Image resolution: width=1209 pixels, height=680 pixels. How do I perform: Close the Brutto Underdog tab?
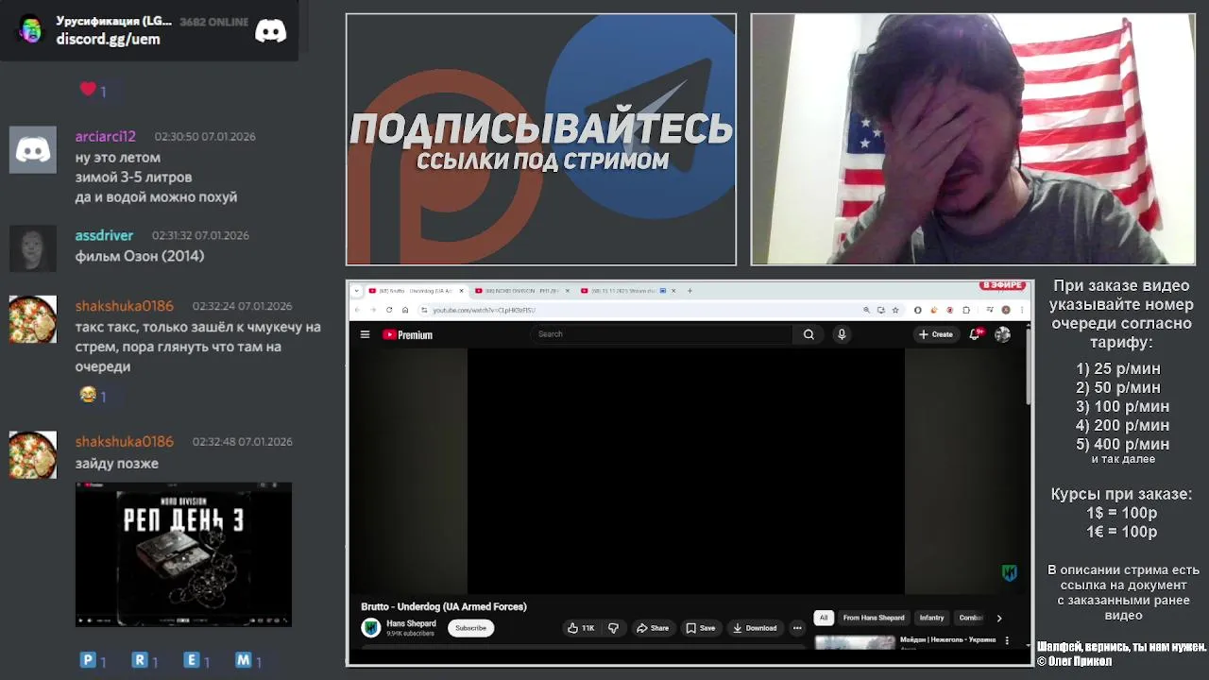(461, 291)
